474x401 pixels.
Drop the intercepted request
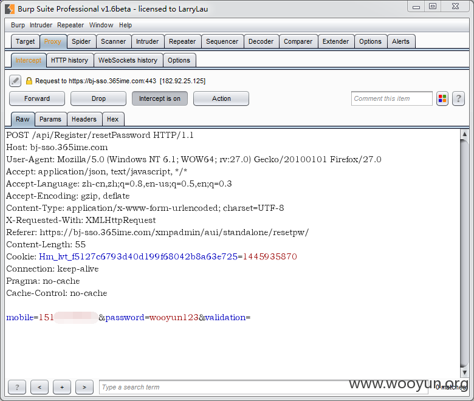98,98
